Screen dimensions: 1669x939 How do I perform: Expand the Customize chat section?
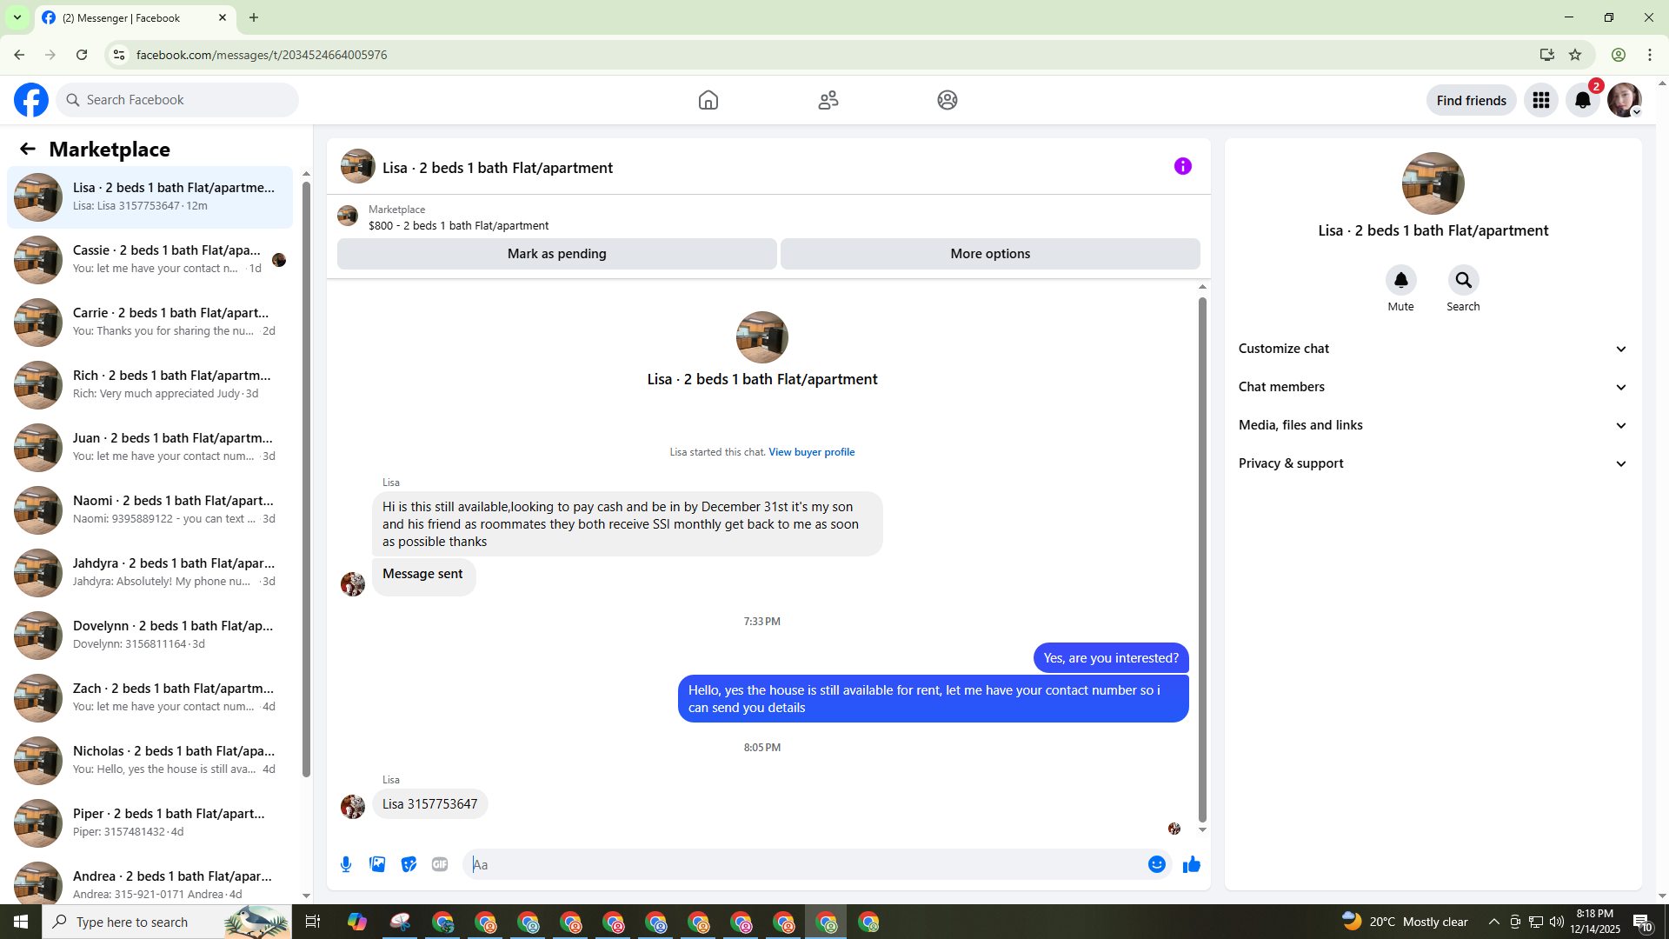pos(1432,349)
